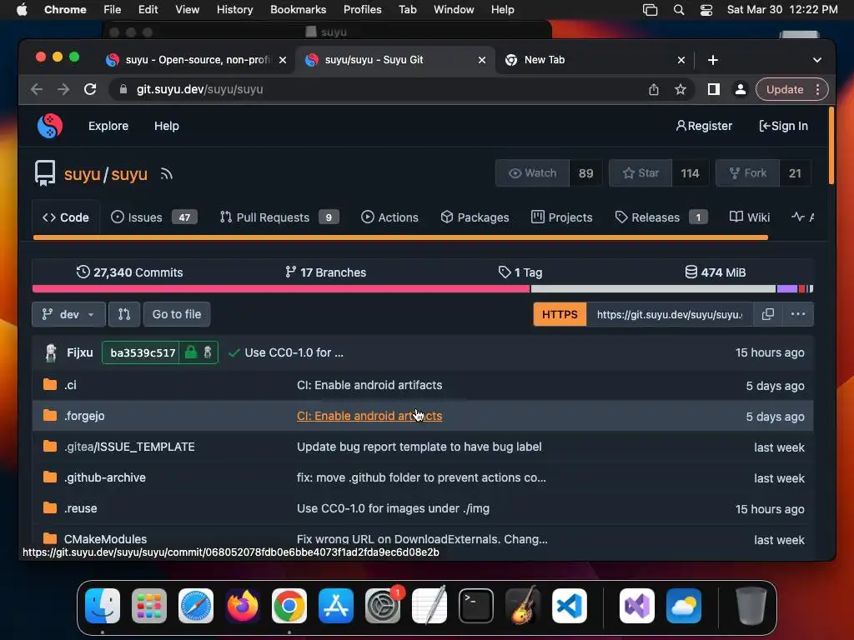Reload the page in Chrome
The width and height of the screenshot is (854, 640).
[x=90, y=89]
